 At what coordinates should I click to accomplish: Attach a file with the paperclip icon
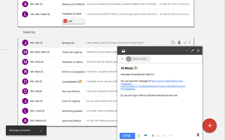coord(139,135)
